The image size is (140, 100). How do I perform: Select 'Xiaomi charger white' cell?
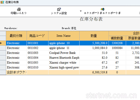64,63
